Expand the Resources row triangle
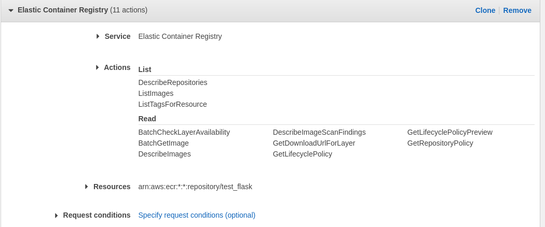Image resolution: width=545 pixels, height=227 pixels. (86, 187)
